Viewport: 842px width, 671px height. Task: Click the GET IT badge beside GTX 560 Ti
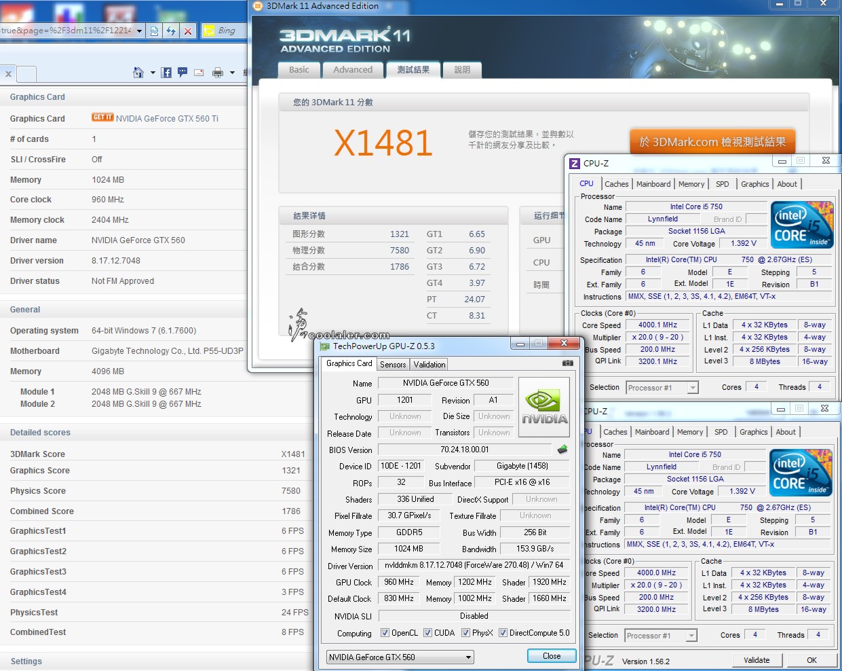pyautogui.click(x=102, y=117)
